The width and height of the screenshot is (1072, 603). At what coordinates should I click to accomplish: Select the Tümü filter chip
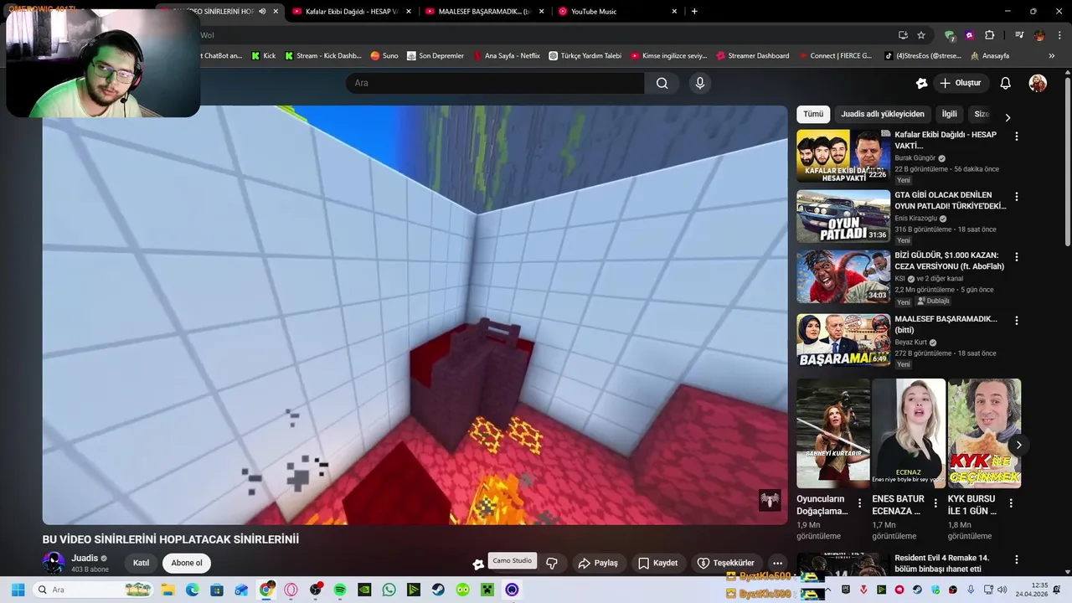(813, 114)
